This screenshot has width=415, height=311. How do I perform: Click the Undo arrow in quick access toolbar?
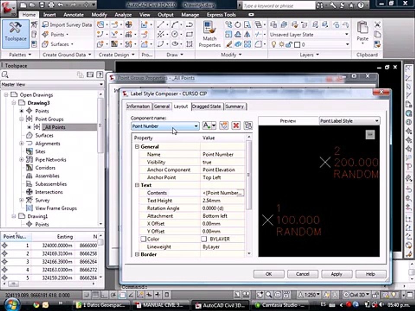coord(61,5)
